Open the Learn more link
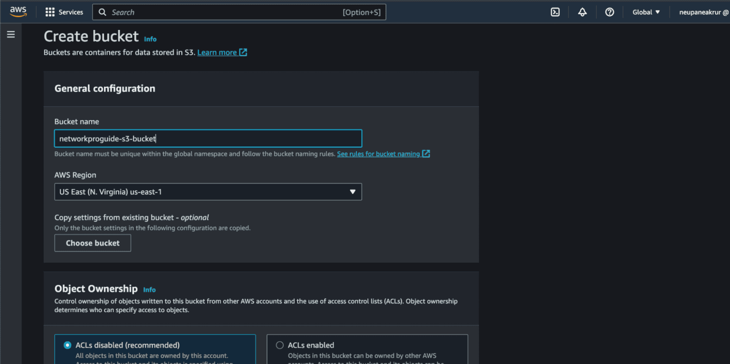This screenshot has height=364, width=730. [x=217, y=52]
